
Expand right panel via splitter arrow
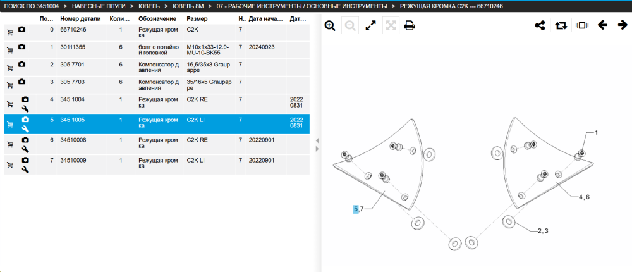pyautogui.click(x=317, y=149)
